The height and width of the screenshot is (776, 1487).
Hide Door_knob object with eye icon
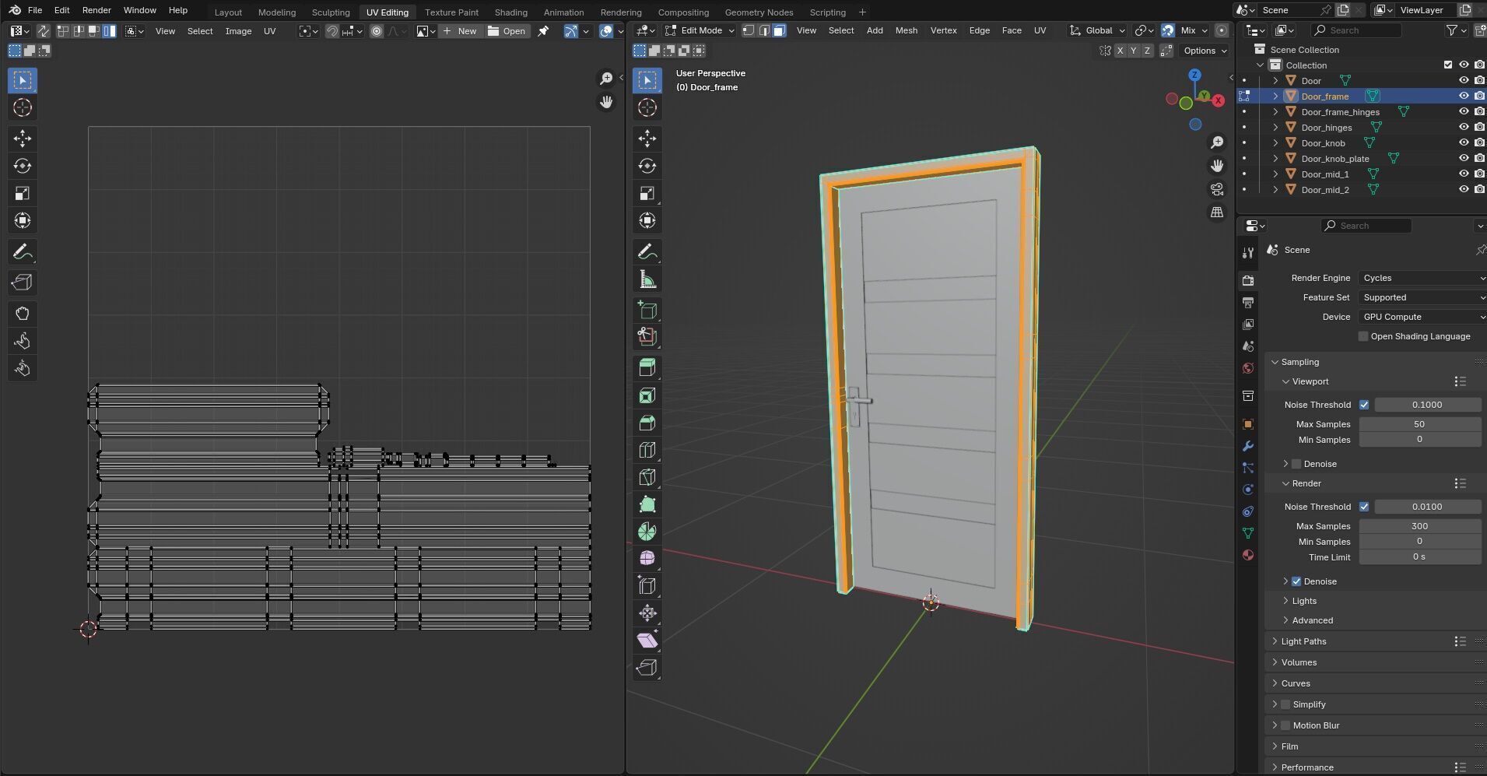pos(1463,143)
